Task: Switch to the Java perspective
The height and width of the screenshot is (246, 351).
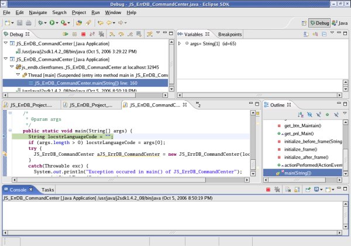Action: pos(340,23)
